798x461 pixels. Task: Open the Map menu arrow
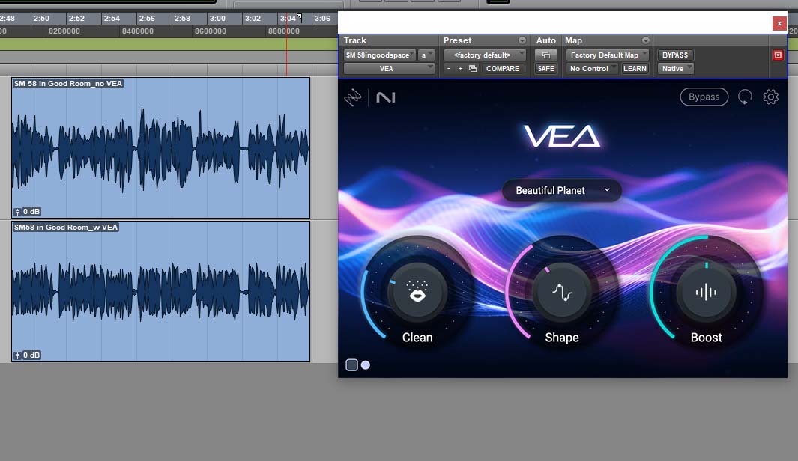pyautogui.click(x=645, y=40)
